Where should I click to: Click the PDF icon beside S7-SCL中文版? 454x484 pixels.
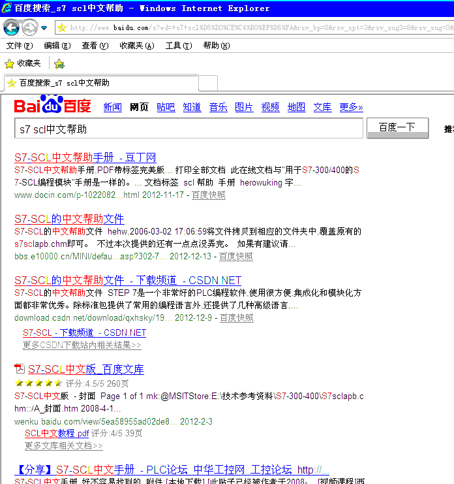pyautogui.click(x=20, y=368)
